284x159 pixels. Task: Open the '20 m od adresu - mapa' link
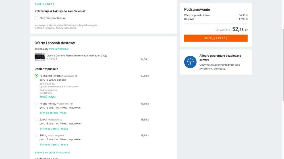(53, 113)
